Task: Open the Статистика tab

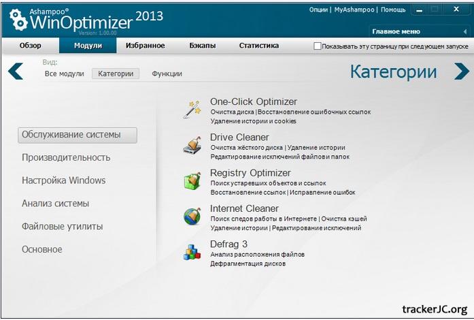Action: (259, 46)
